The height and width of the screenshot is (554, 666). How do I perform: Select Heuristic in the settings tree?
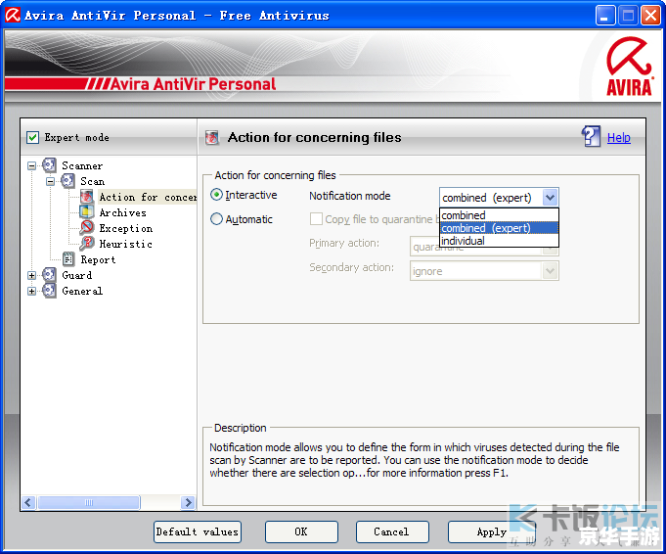point(125,244)
